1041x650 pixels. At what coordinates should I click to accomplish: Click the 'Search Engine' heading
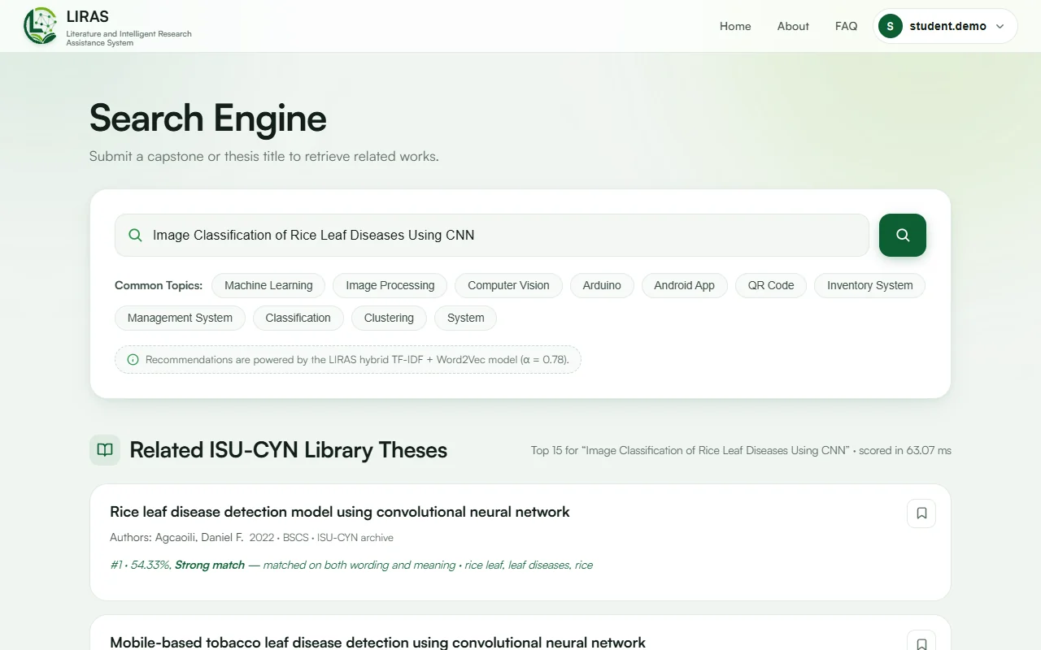click(x=208, y=118)
